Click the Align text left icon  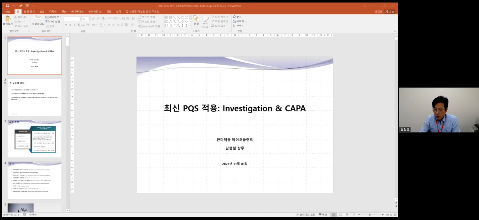[109, 25]
